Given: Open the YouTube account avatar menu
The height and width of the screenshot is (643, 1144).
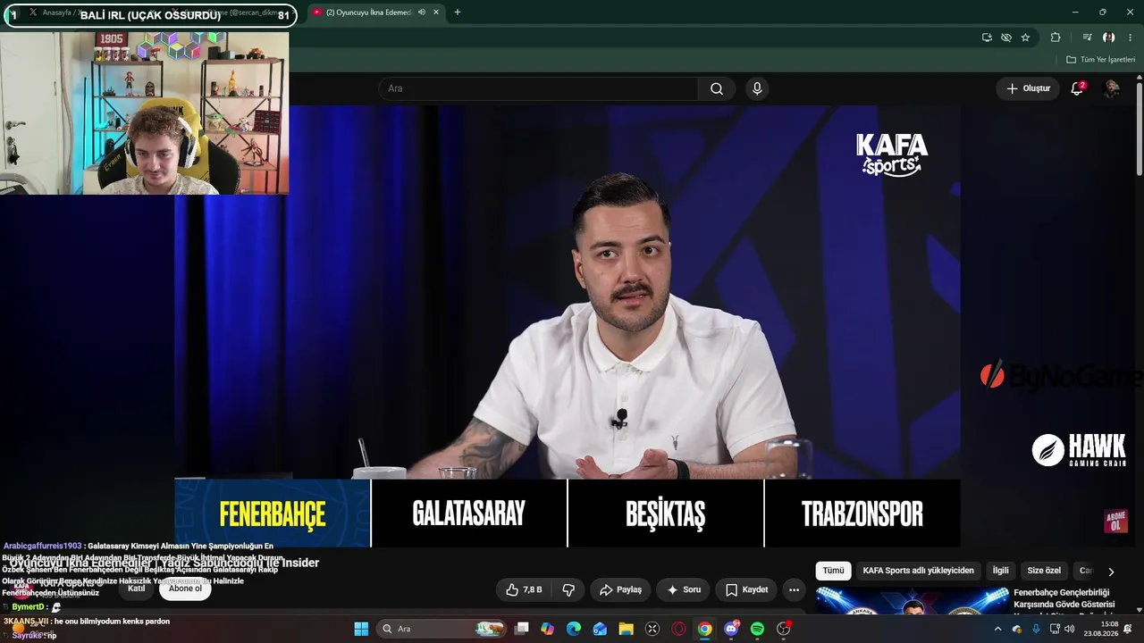Looking at the screenshot, I should click(x=1112, y=88).
